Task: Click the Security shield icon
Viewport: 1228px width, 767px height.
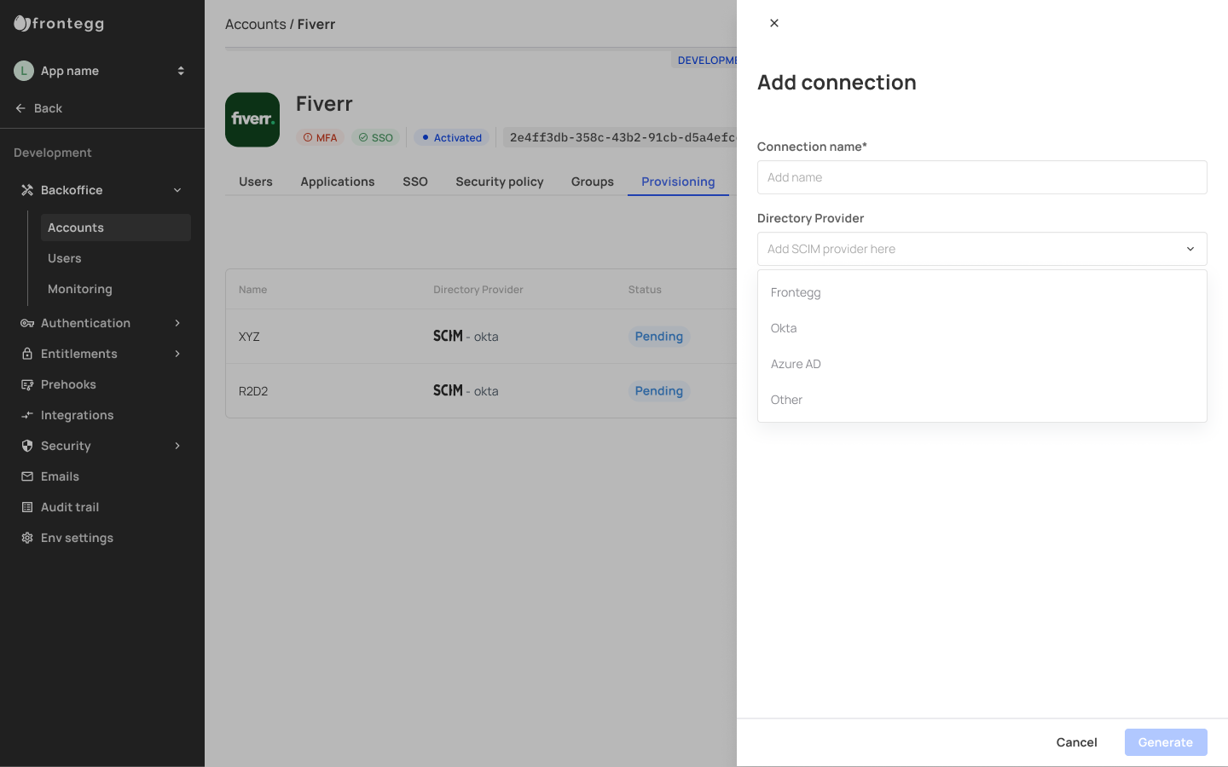Action: click(x=27, y=446)
